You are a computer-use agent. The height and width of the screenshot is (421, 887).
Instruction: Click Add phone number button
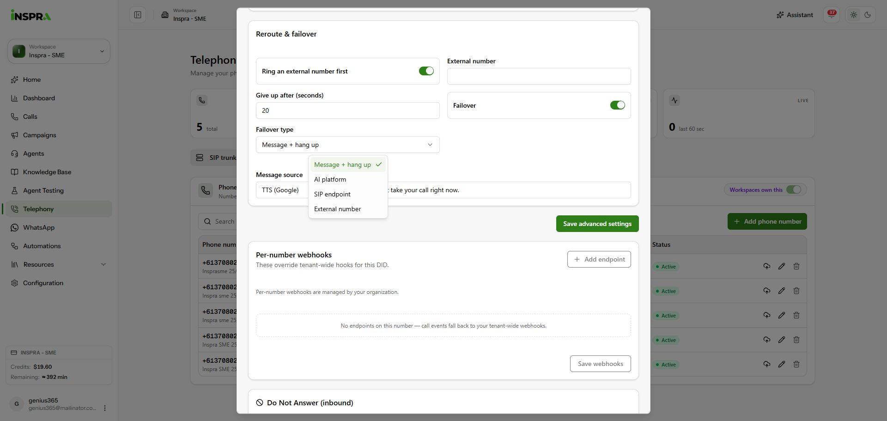click(767, 221)
